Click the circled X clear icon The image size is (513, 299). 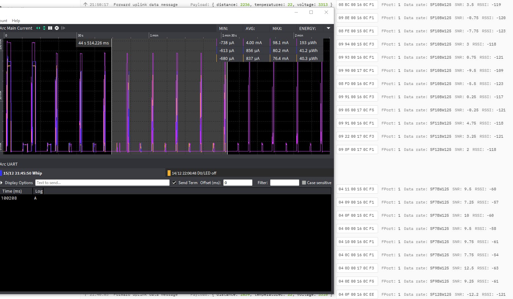tap(57, 28)
